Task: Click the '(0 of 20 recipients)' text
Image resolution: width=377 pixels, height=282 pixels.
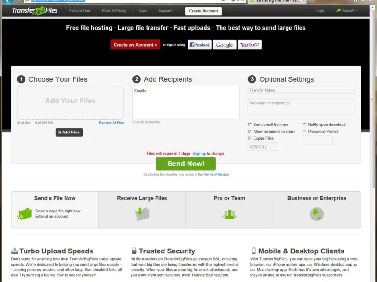Action: tap(146, 122)
